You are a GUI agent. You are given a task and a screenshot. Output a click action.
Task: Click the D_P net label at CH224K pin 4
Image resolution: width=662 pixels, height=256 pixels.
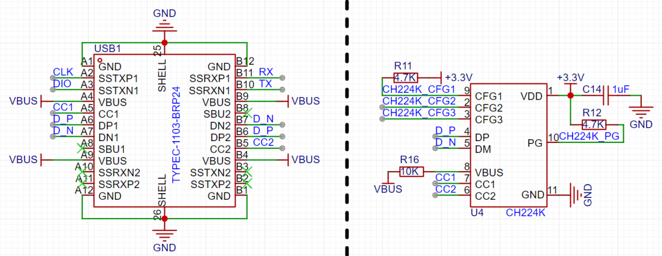446,130
